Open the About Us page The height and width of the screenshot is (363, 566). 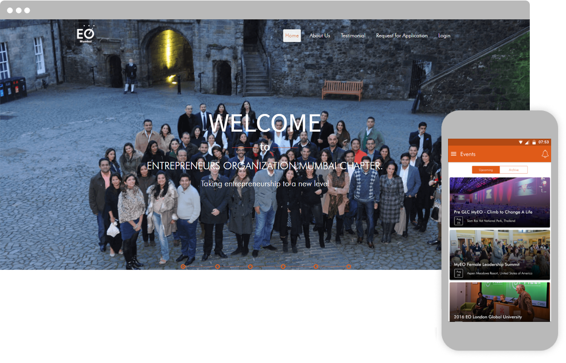coord(320,36)
